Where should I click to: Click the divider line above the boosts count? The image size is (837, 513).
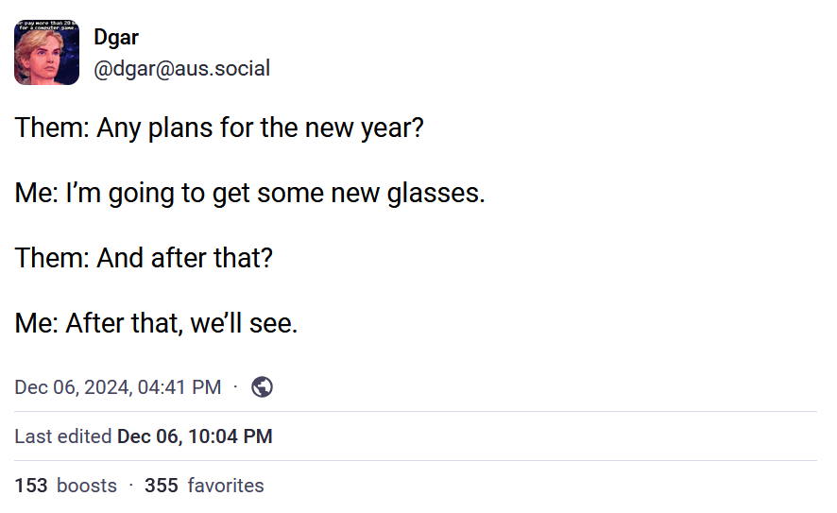tap(416, 461)
